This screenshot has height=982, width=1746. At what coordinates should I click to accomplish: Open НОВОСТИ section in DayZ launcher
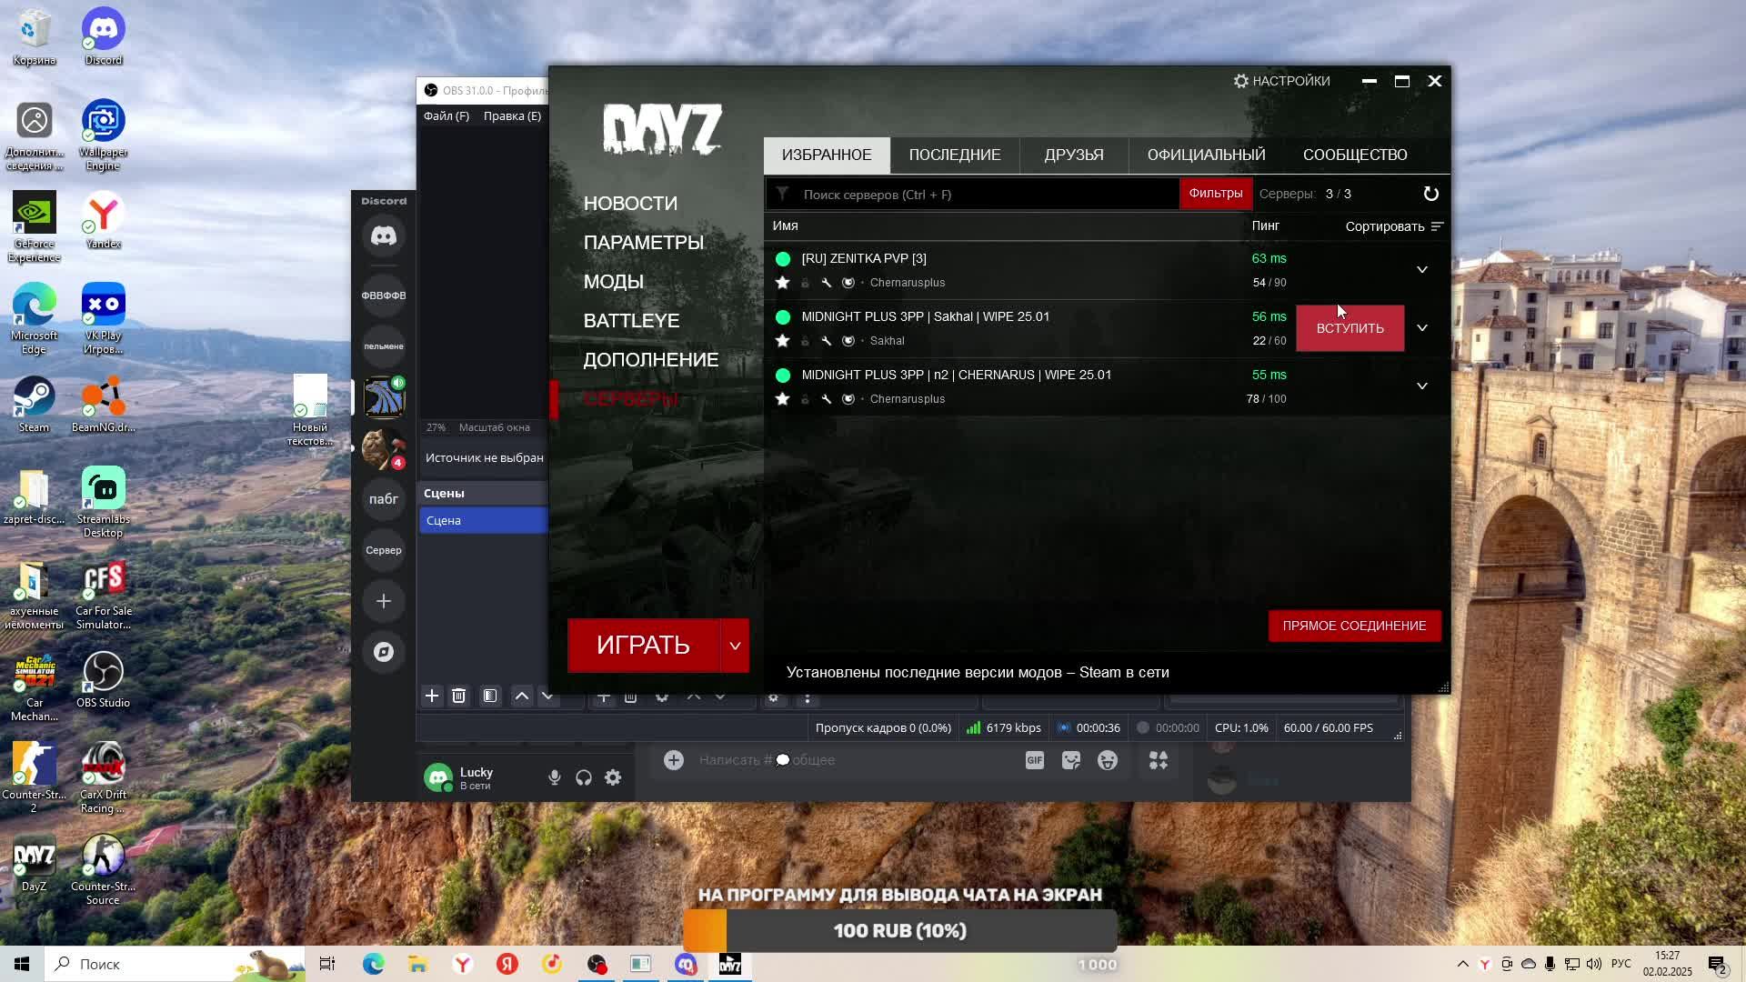[x=630, y=204]
